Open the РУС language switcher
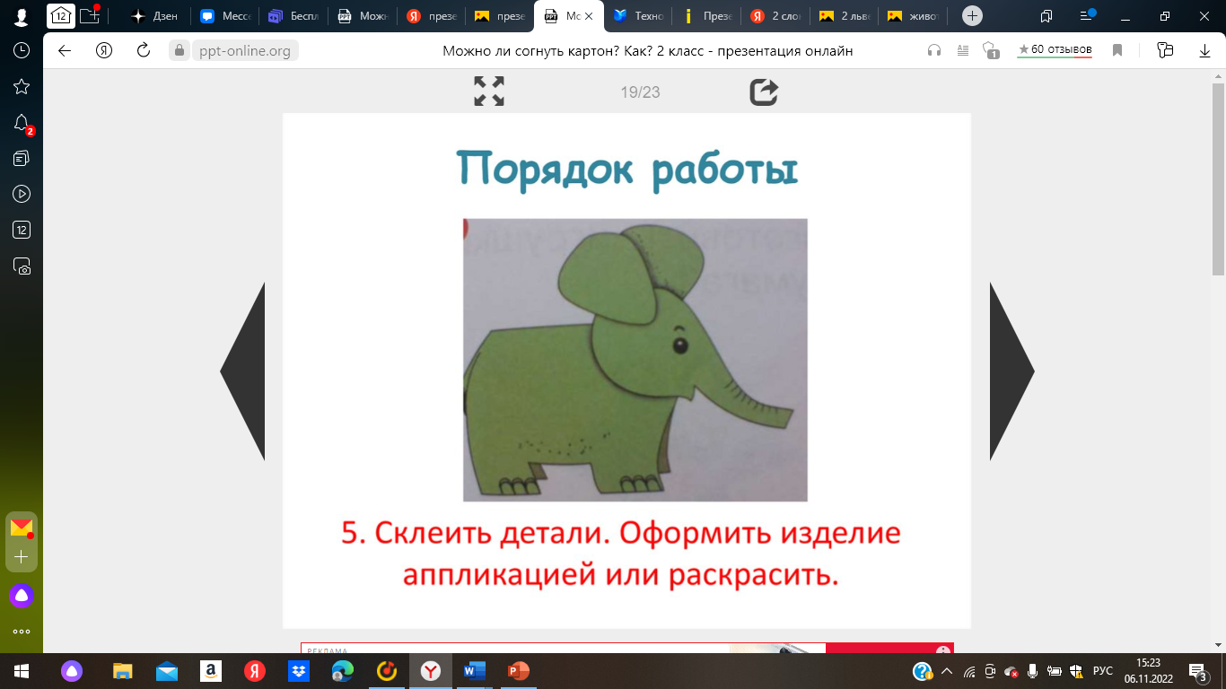 tap(1103, 671)
